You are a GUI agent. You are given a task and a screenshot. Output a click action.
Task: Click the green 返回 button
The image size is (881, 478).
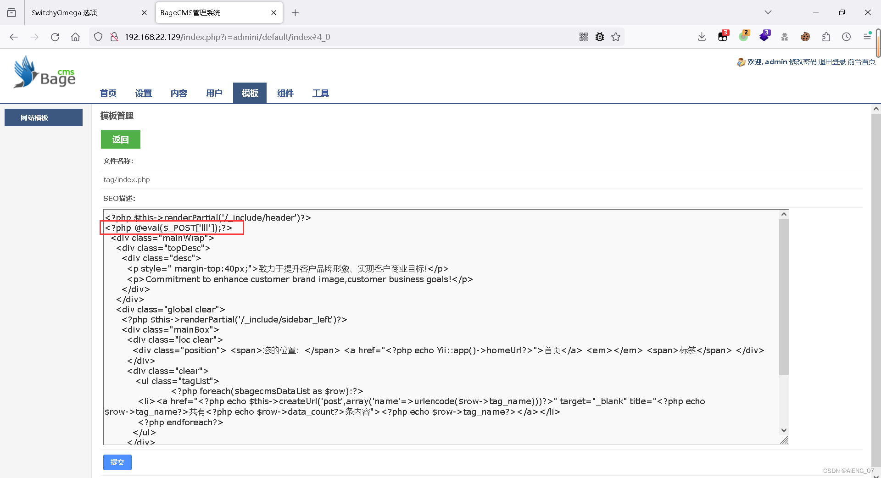(121, 139)
